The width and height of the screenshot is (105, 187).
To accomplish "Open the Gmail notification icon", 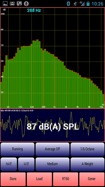I will pos(12,4).
